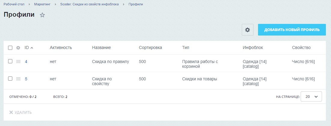Image resolution: width=331 pixels, height=126 pixels.
Task: Check the box for profile ID 5
Action: click(10, 79)
